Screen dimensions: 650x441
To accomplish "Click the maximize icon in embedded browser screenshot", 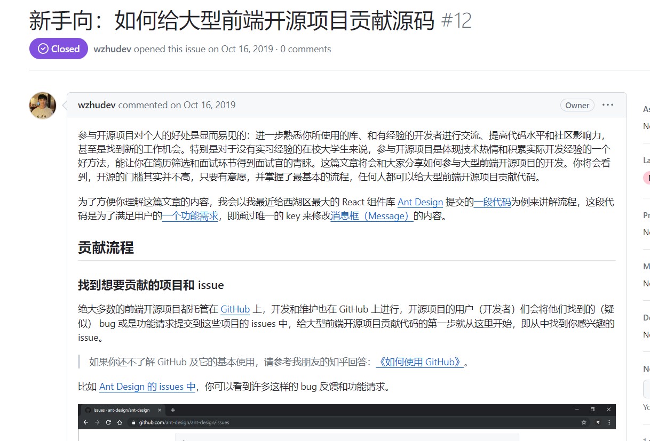I will (592, 410).
